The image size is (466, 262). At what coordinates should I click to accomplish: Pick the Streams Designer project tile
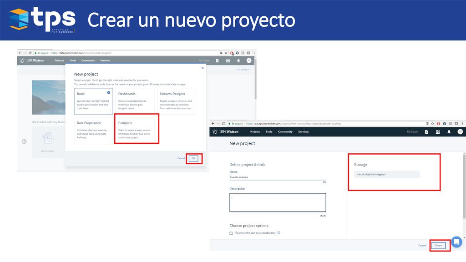click(x=177, y=101)
